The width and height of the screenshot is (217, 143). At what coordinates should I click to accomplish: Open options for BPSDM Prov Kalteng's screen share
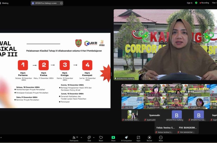[61, 3]
